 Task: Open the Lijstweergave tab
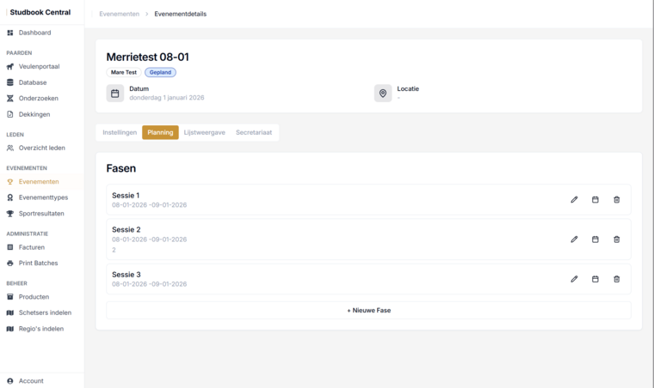[205, 133]
